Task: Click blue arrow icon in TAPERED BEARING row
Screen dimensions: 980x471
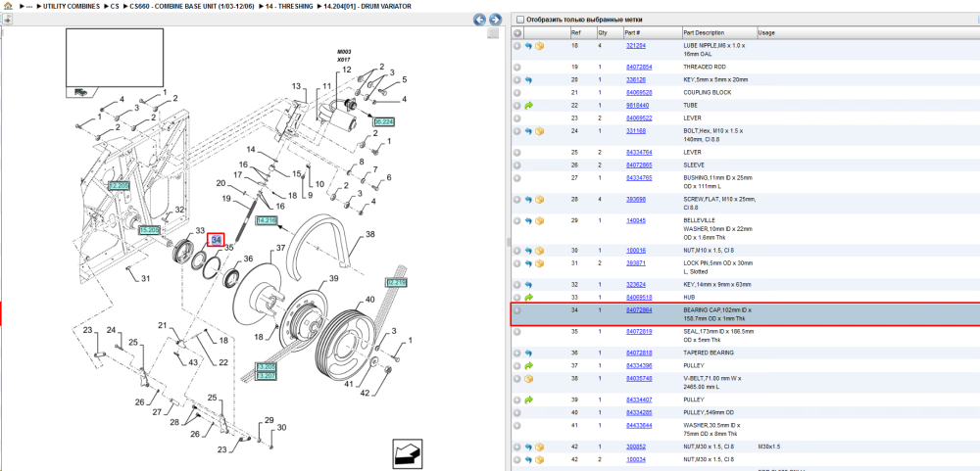Action: click(x=528, y=353)
